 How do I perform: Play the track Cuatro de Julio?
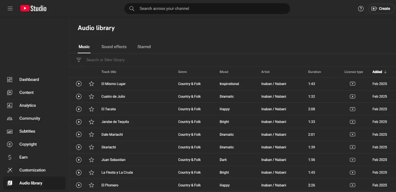(x=79, y=96)
